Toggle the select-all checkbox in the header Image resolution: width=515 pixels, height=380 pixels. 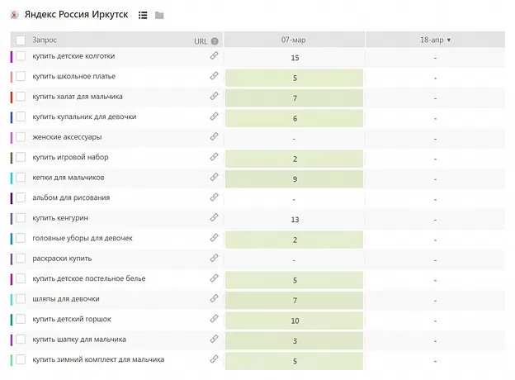[21, 40]
